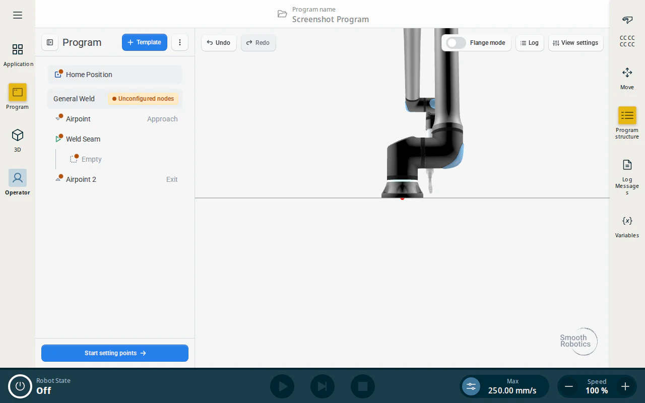Click the 250.00 mm/s max speed value

512,390
